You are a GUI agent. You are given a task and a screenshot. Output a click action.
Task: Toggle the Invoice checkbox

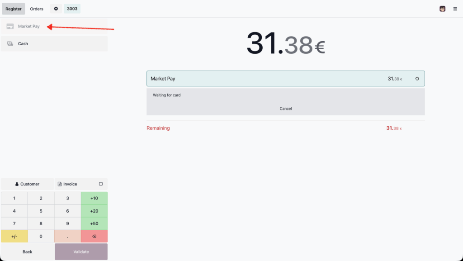101,184
